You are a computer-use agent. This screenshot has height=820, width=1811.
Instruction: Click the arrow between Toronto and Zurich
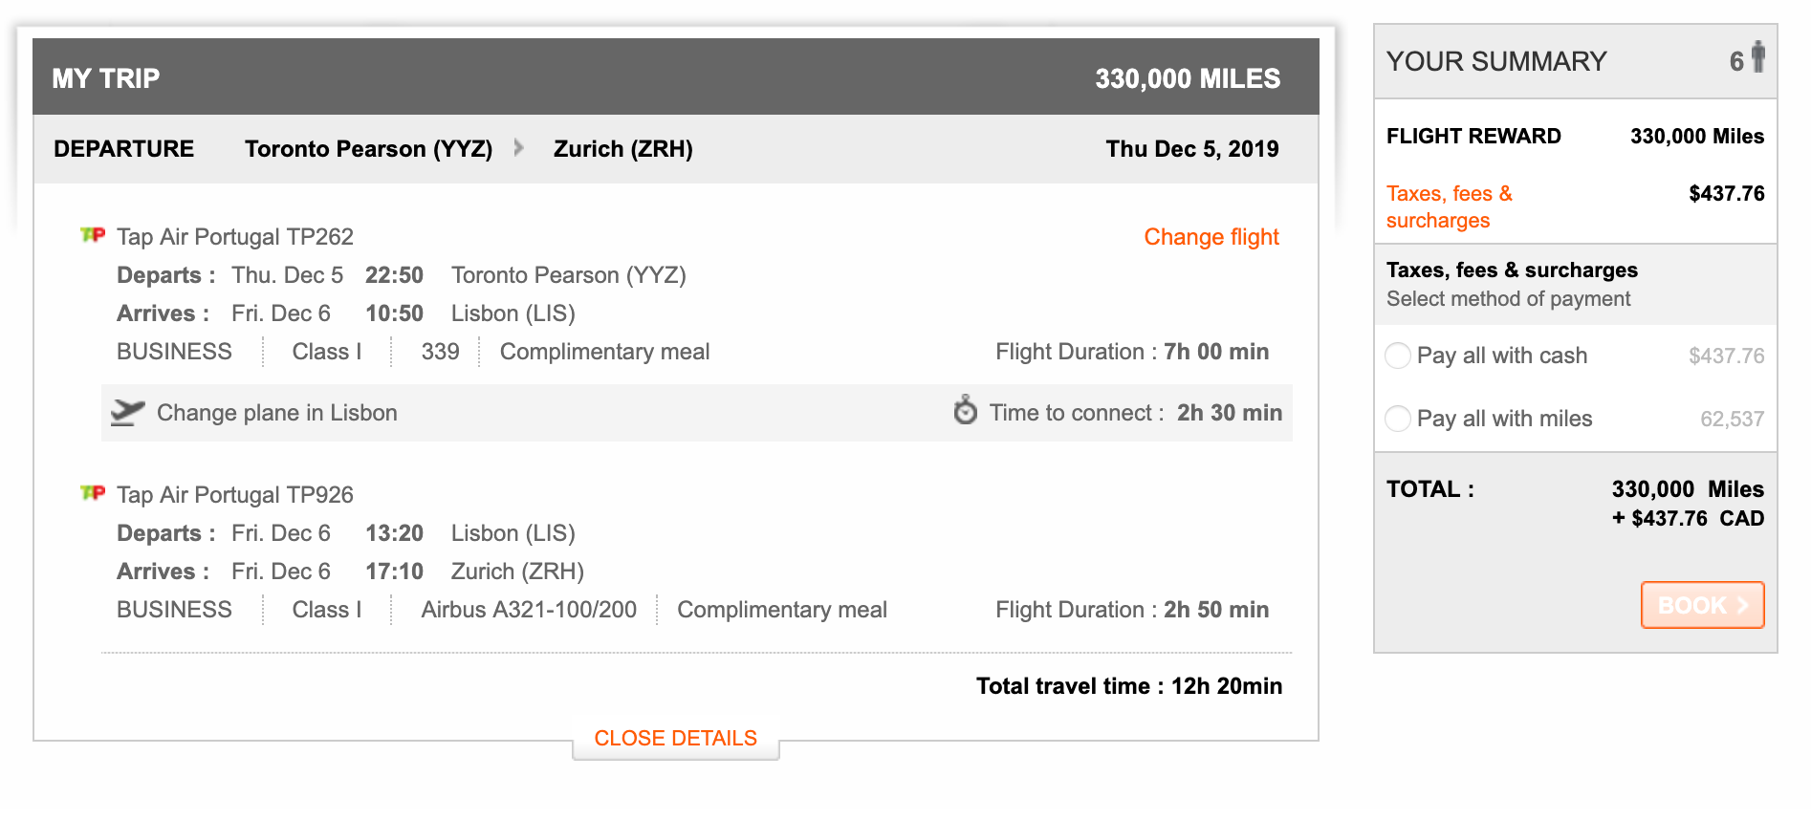point(519,148)
